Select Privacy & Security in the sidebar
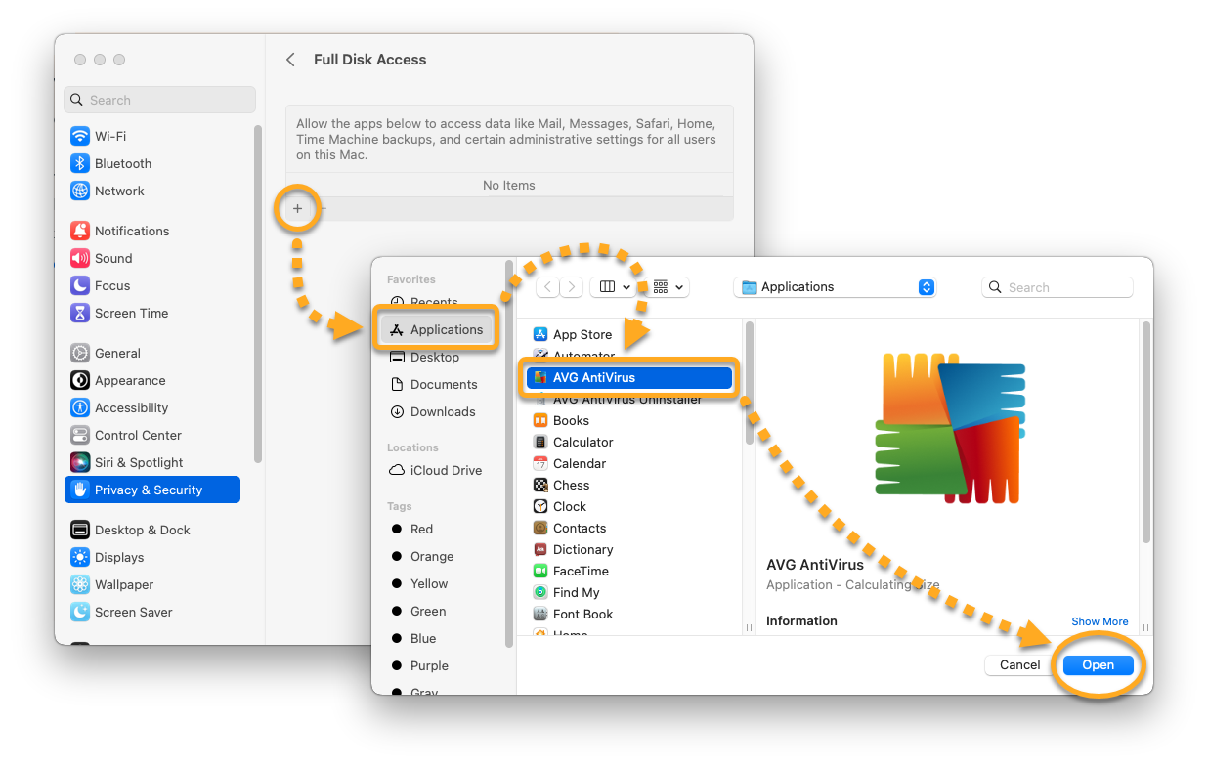Screen dimensions: 1208x767 click(149, 490)
